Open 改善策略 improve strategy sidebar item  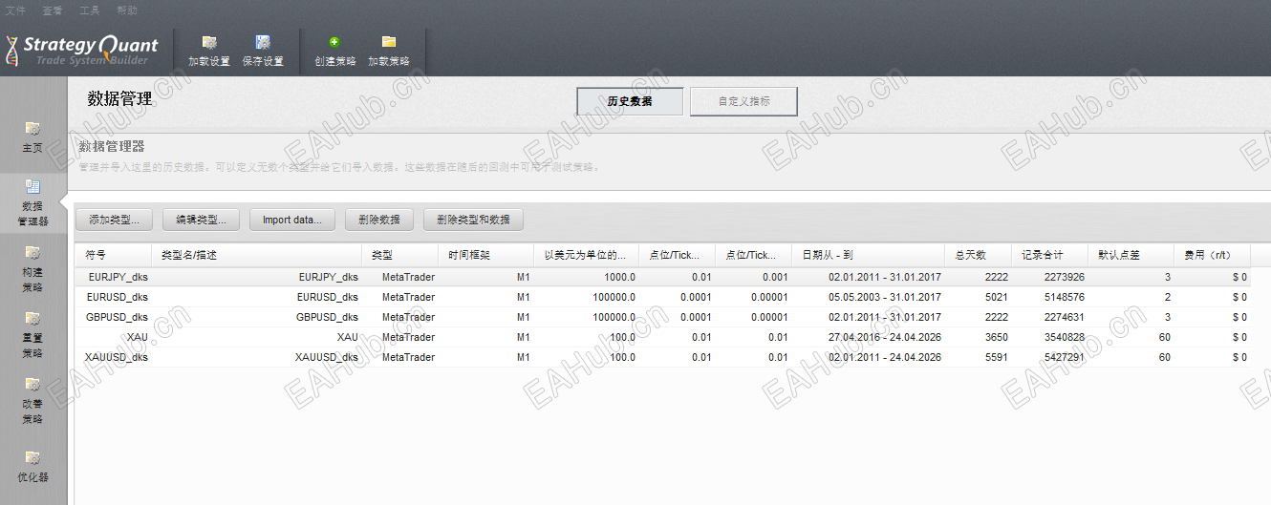[32, 401]
